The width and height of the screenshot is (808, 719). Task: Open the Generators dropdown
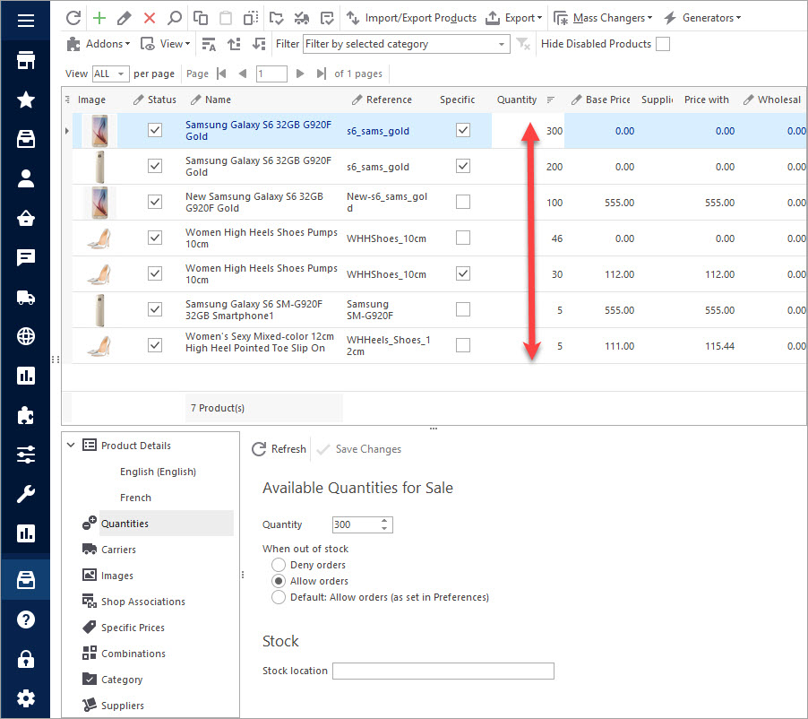[702, 18]
